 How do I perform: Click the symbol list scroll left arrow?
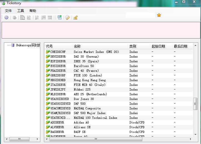(47, 139)
